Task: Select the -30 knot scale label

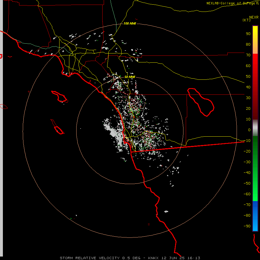Action: 247,162
